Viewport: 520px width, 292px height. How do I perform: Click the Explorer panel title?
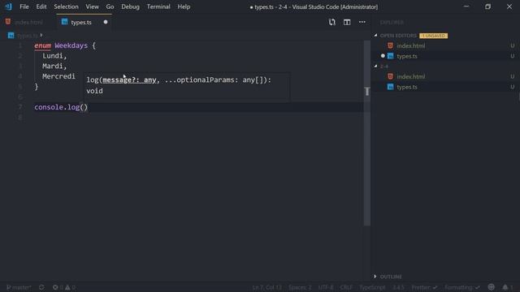click(x=392, y=23)
